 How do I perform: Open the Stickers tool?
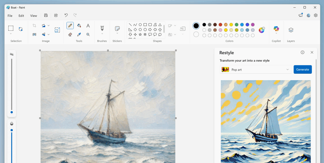tap(117, 28)
